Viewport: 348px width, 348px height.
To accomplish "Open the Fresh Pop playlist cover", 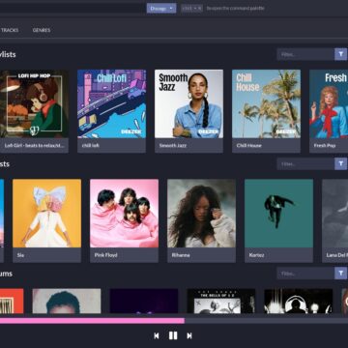I will pyautogui.click(x=329, y=103).
